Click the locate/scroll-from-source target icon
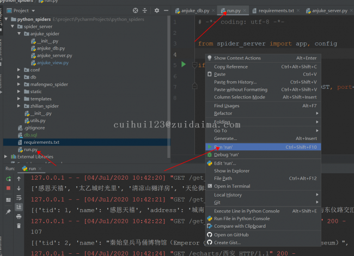354x256 pixels. [135, 10]
